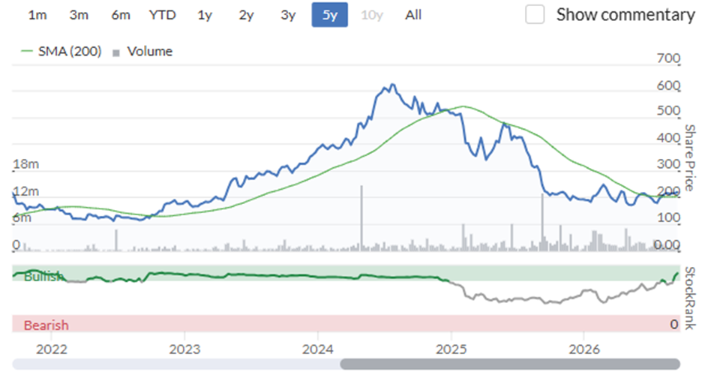This screenshot has width=705, height=372.
Task: Click the active 5y range button
Action: pos(329,15)
